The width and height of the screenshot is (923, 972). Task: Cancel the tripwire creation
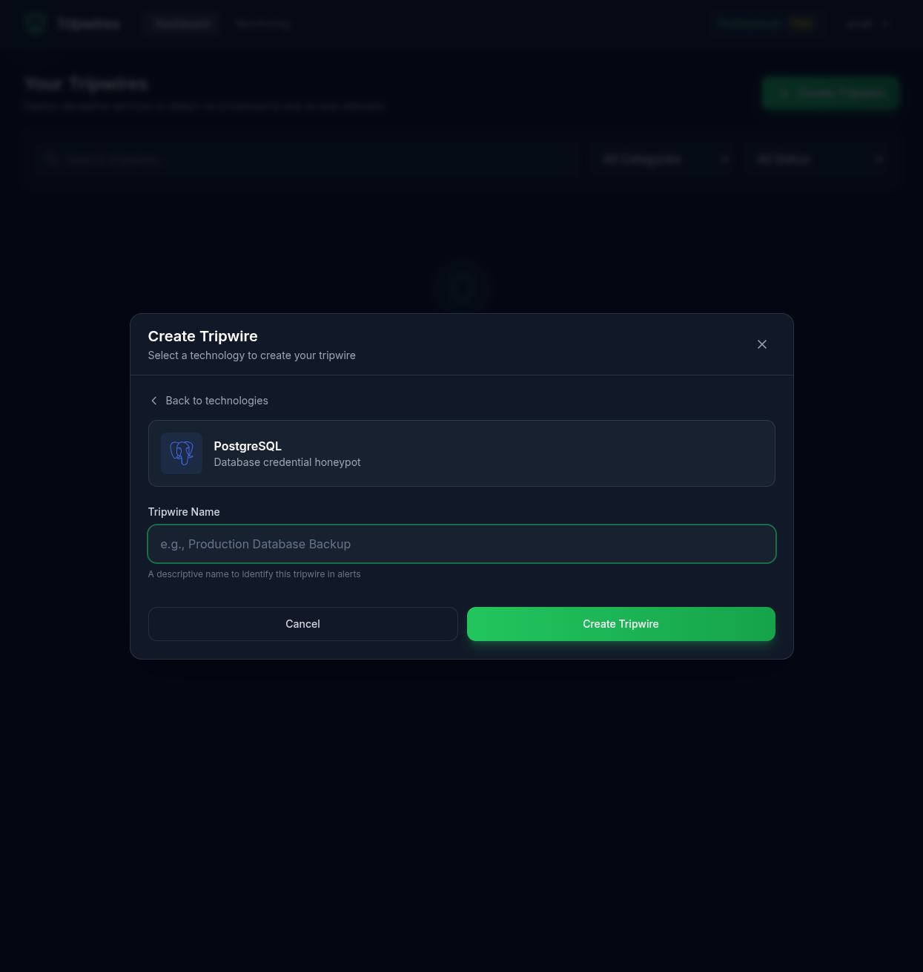pos(303,624)
